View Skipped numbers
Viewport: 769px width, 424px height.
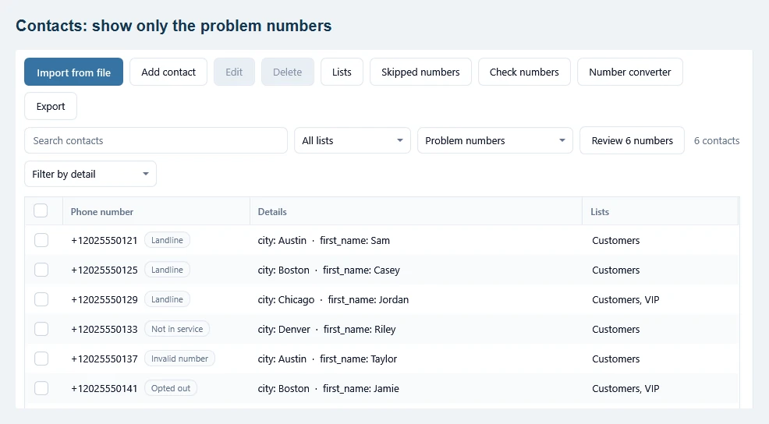pos(420,72)
